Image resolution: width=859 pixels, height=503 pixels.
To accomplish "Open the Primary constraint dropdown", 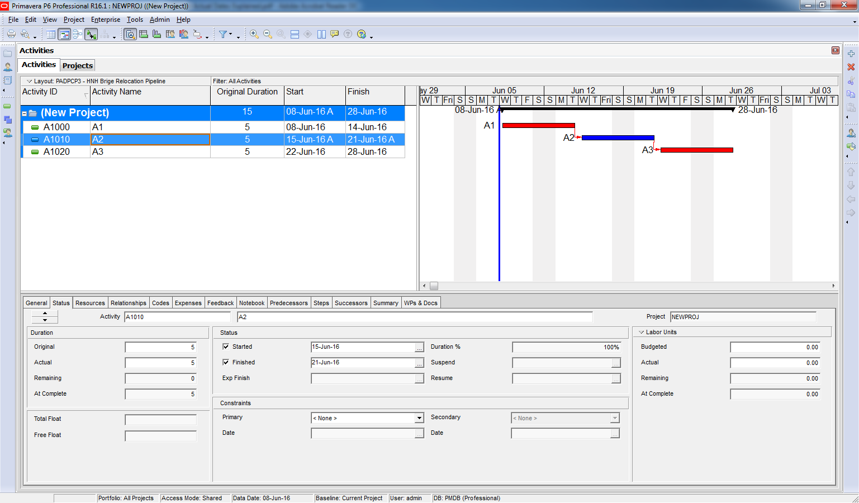I will click(x=419, y=418).
